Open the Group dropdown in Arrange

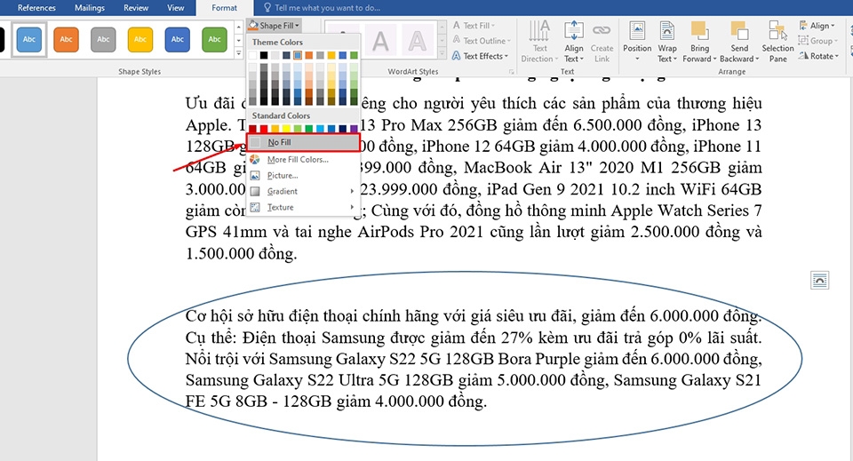817,41
